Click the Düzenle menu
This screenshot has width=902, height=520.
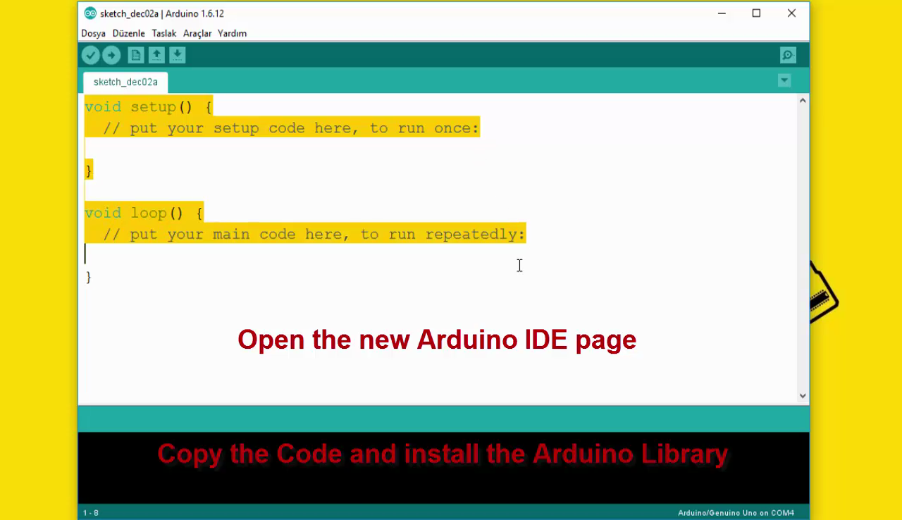128,33
